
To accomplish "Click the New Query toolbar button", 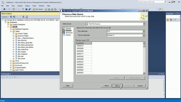I will coord(38,9).
